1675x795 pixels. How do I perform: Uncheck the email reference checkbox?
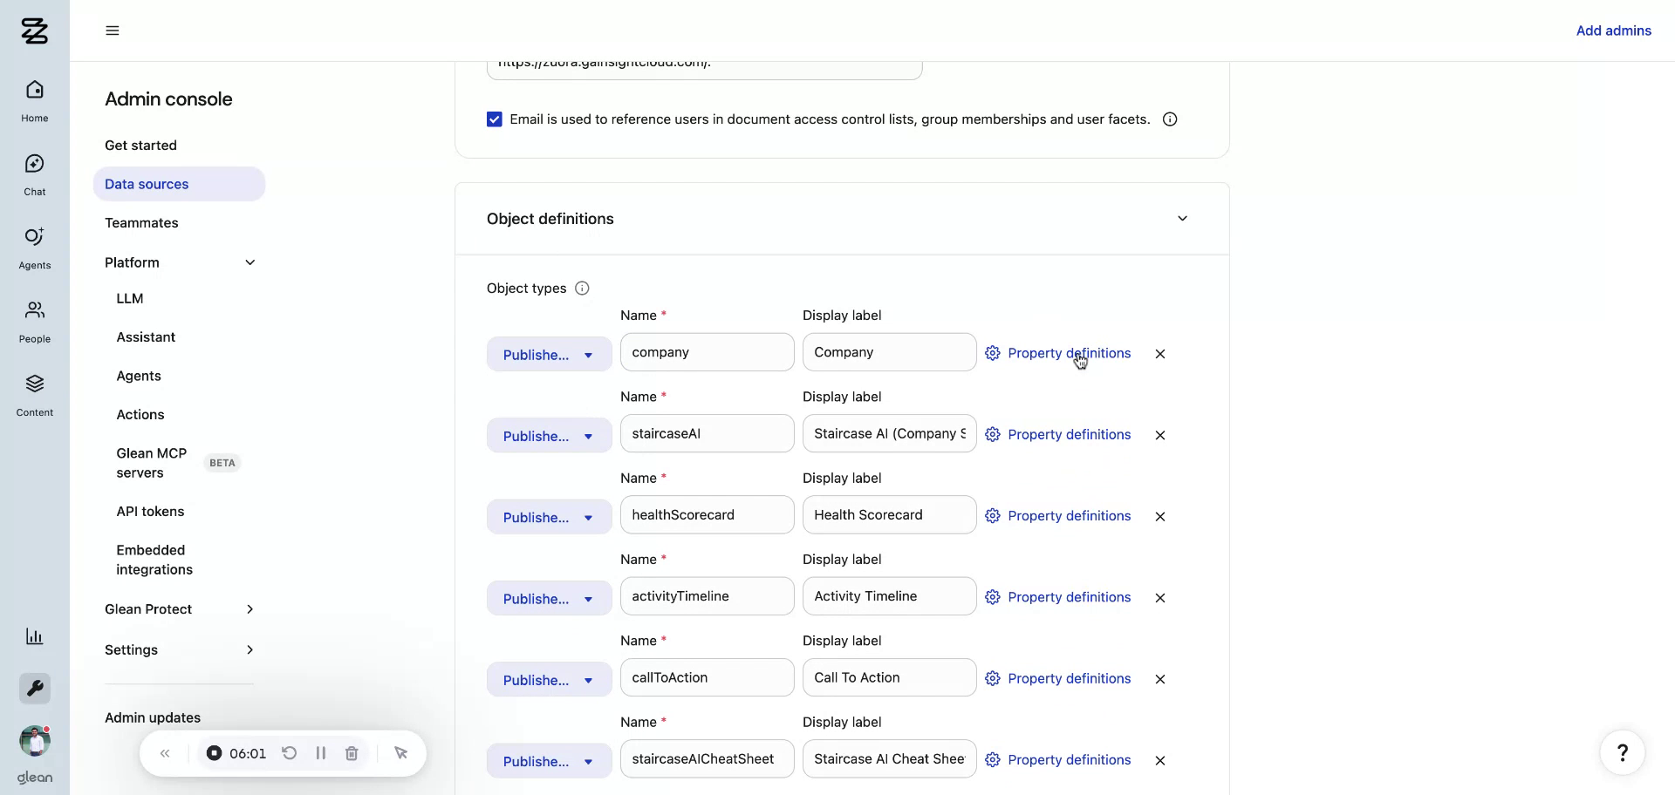pyautogui.click(x=495, y=119)
